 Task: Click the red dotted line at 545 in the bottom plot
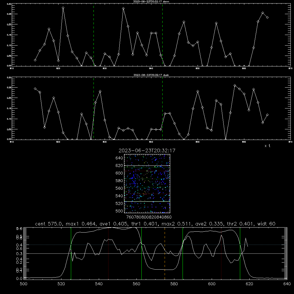(108, 253)
